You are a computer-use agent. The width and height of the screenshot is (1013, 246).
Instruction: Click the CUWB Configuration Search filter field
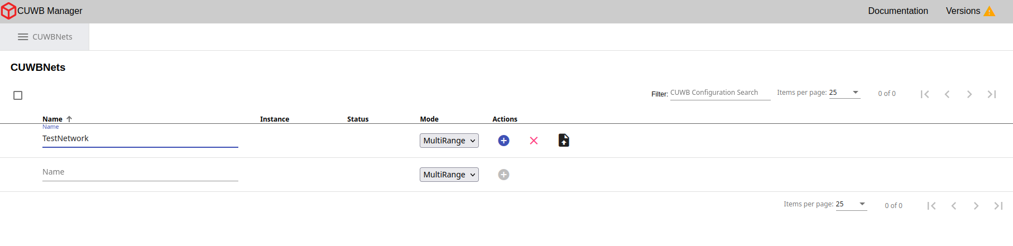point(720,93)
